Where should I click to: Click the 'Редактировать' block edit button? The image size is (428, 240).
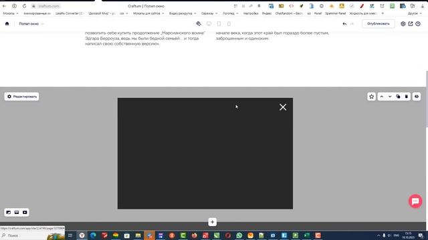[x=21, y=97]
